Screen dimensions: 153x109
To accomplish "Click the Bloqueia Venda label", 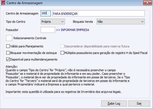I will [83, 22].
